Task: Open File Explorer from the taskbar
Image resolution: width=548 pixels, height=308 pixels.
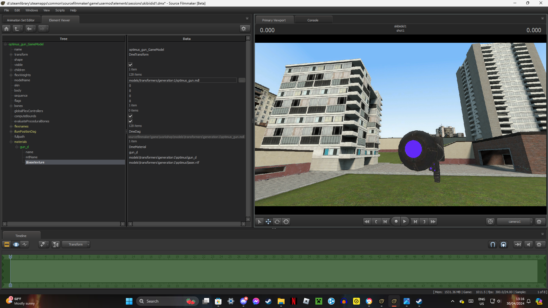Action: tap(281, 301)
